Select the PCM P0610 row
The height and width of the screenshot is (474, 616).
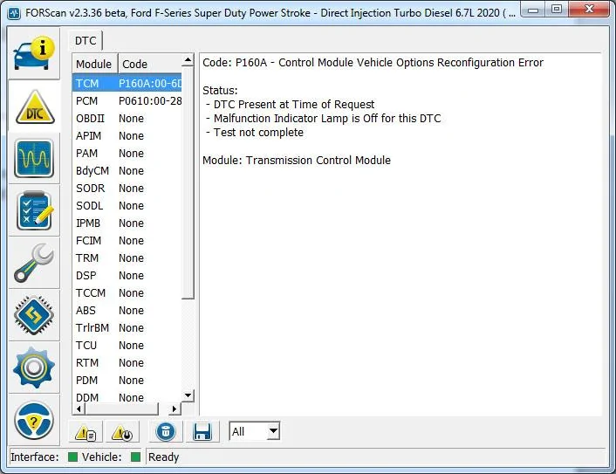(x=127, y=101)
